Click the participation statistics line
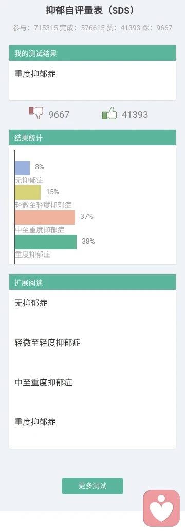 click(x=92, y=28)
